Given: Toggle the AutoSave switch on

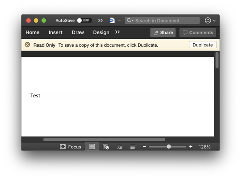Looking at the screenshot, I should click(84, 20).
